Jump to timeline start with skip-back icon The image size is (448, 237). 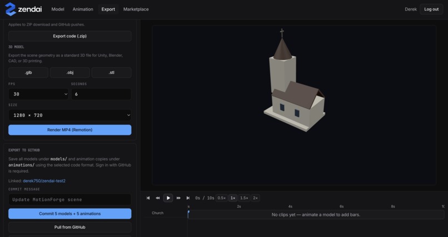pyautogui.click(x=148, y=198)
